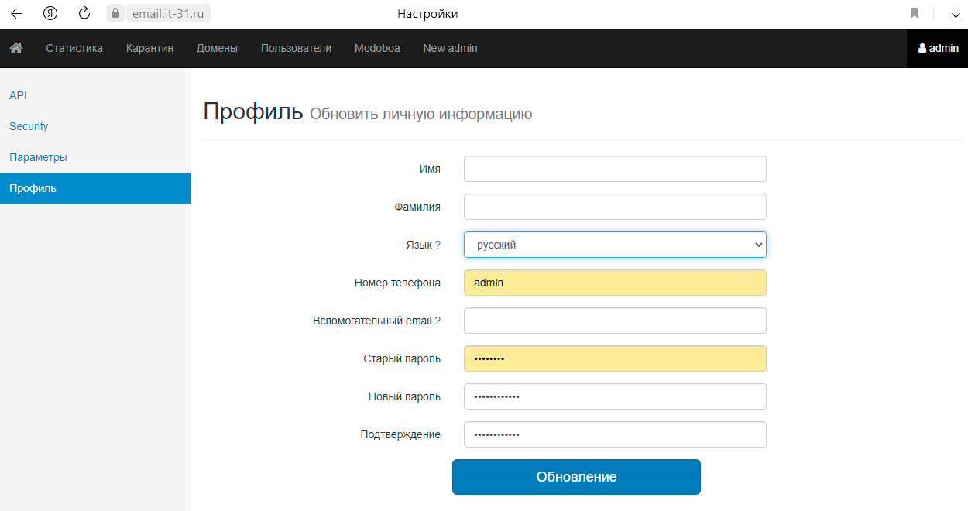Open browser downloads arrow icon
The width and height of the screenshot is (968, 511).
point(956,13)
